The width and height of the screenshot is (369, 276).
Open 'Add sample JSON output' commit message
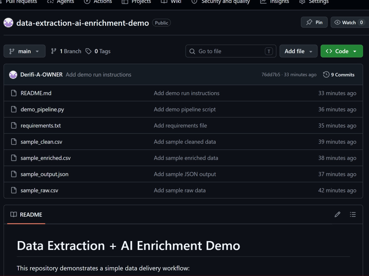pyautogui.click(x=185, y=174)
